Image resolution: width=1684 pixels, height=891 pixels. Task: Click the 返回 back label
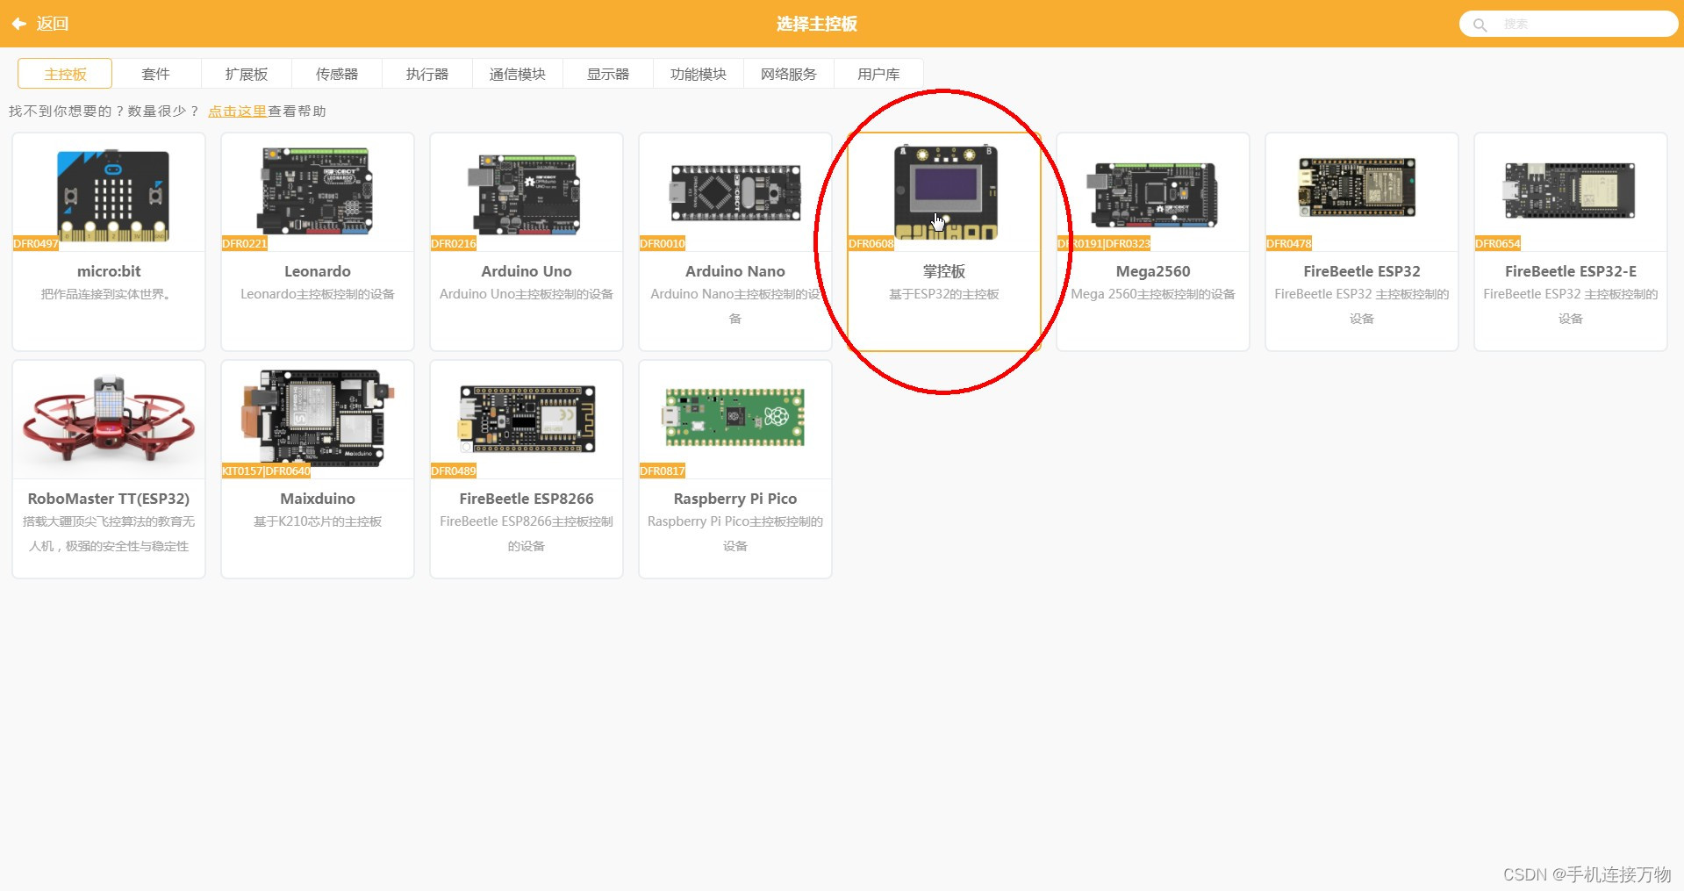click(53, 24)
